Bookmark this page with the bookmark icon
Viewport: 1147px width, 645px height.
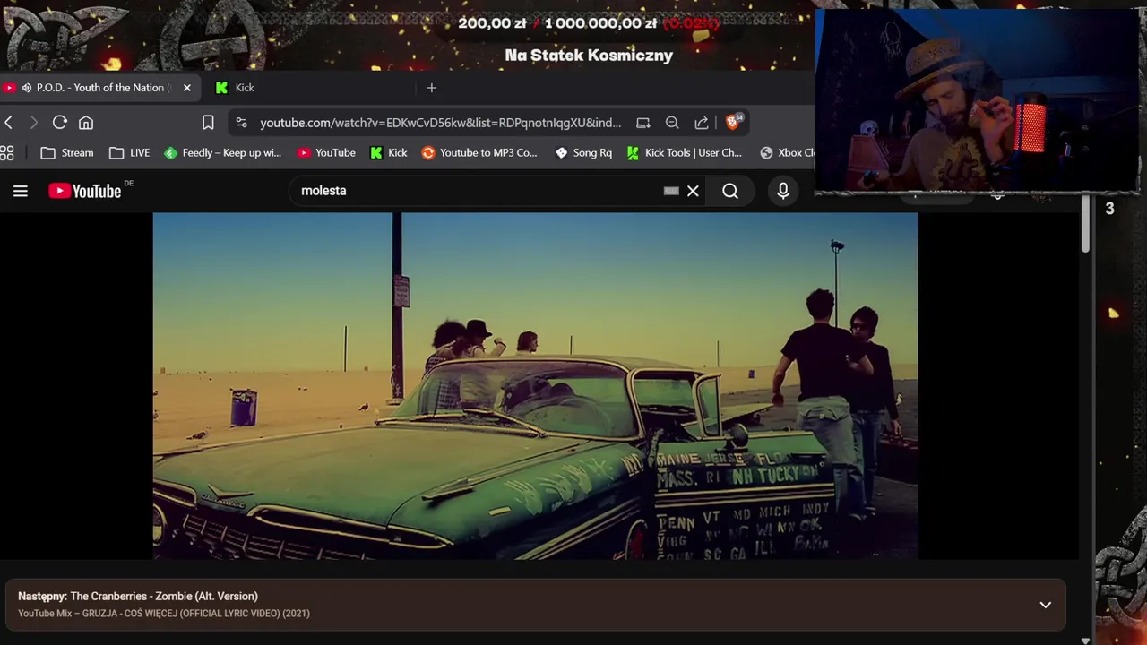(208, 123)
